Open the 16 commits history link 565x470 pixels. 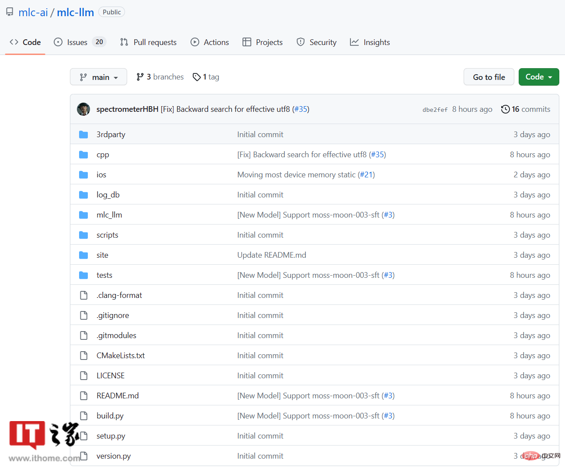[x=526, y=109]
